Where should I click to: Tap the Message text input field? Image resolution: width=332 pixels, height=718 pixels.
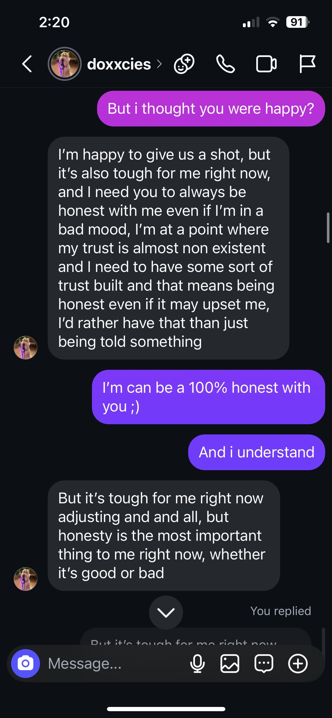114,664
